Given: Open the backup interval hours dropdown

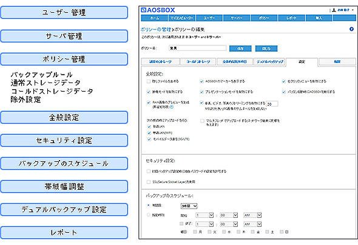Looking at the screenshot, I should click(x=189, y=206).
